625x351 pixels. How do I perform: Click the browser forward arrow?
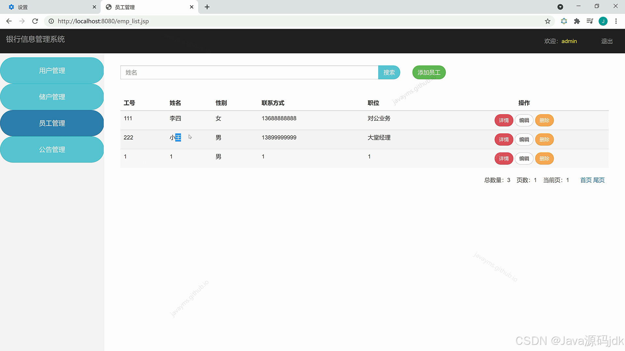tap(22, 21)
